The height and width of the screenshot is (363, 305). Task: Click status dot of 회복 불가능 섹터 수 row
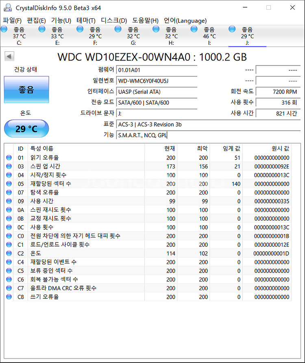tap(9, 280)
